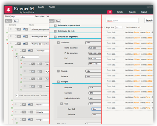
Task: Select the KB tab
Action: pyautogui.click(x=110, y=12)
